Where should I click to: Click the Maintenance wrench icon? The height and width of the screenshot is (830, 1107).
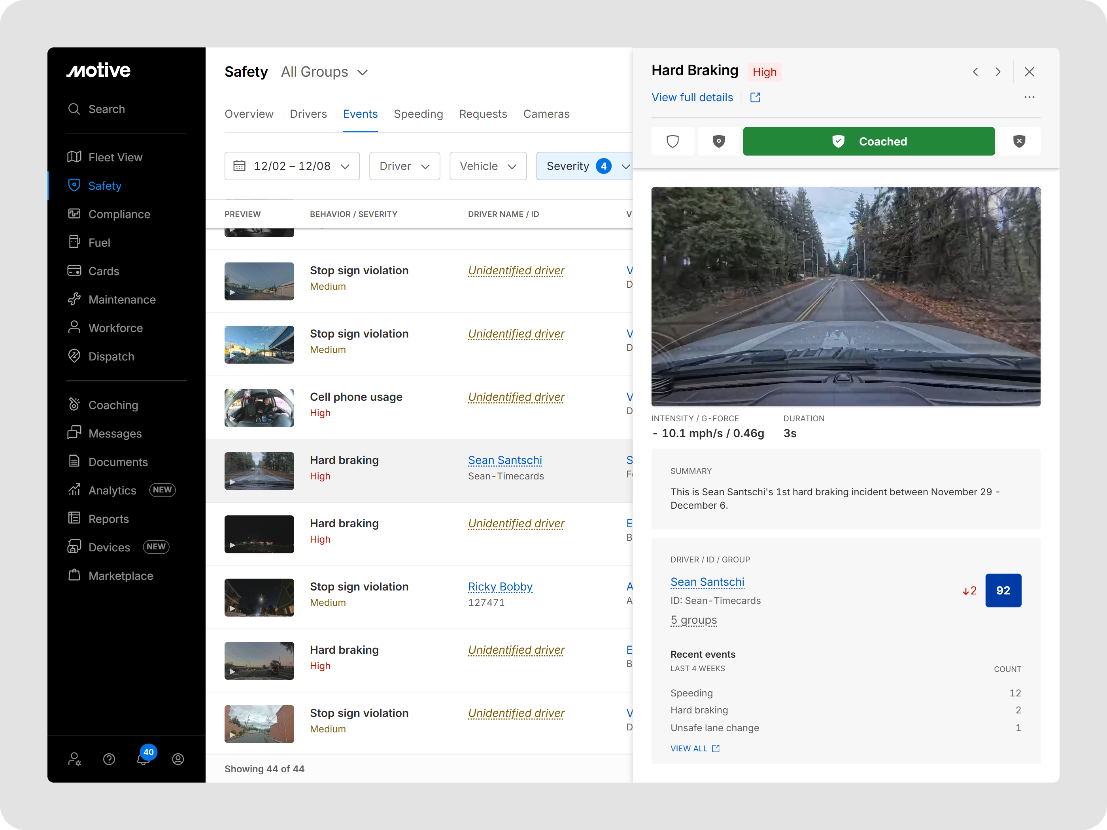tap(74, 299)
